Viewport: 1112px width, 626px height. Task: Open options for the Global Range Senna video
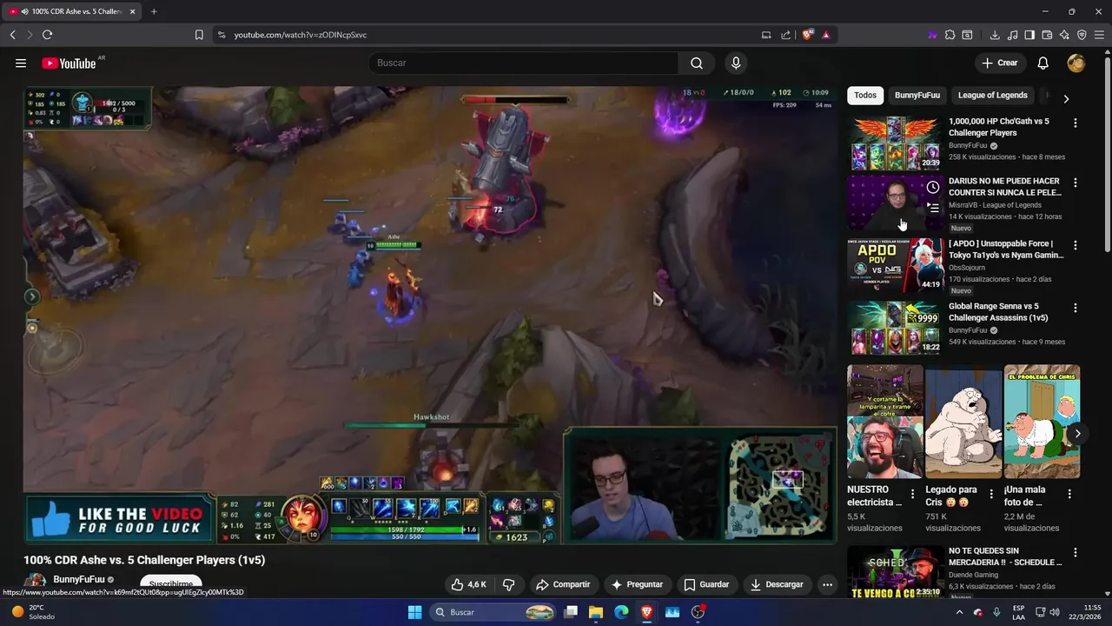(1076, 308)
